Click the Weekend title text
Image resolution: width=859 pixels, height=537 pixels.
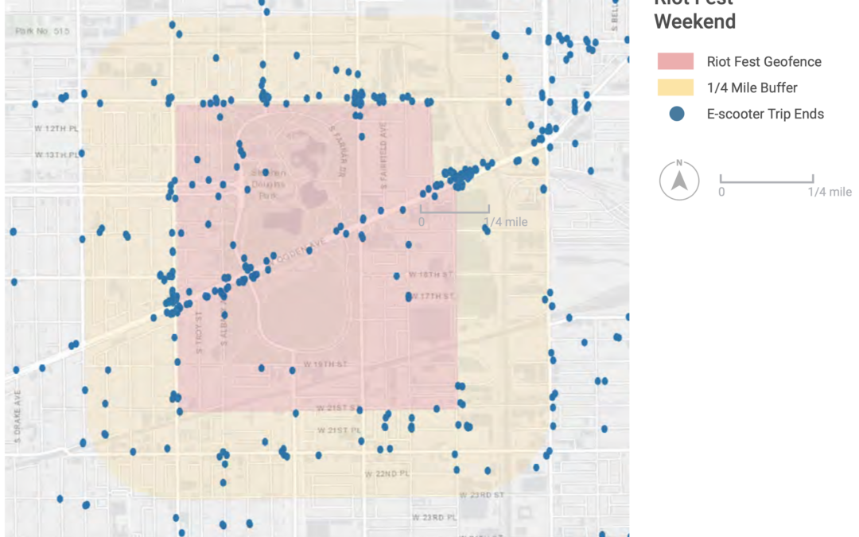tap(694, 21)
